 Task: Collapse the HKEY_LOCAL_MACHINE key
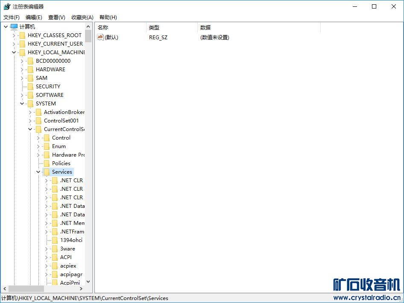coord(14,52)
